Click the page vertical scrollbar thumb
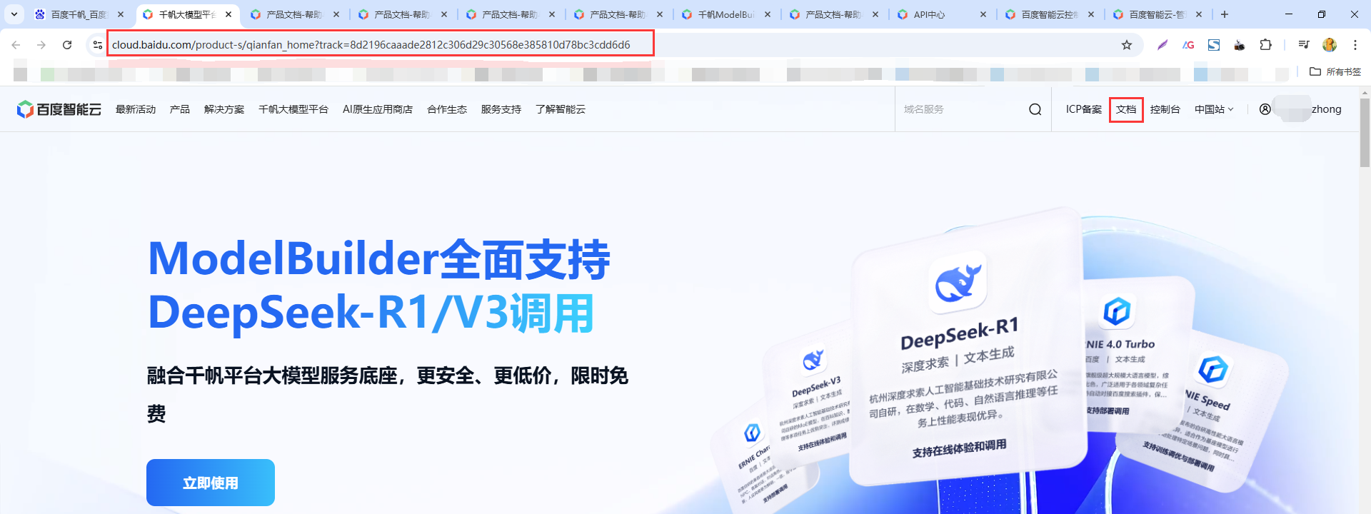The height and width of the screenshot is (514, 1371). pyautogui.click(x=1365, y=133)
